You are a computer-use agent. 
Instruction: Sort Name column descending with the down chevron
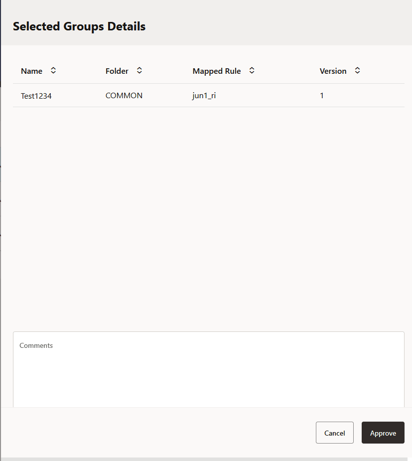53,73
